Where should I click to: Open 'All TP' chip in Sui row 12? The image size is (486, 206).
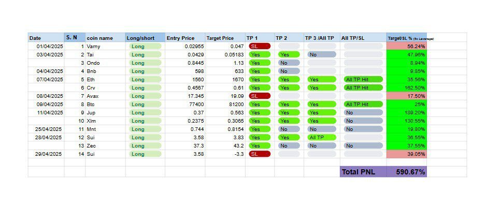(x=322, y=137)
